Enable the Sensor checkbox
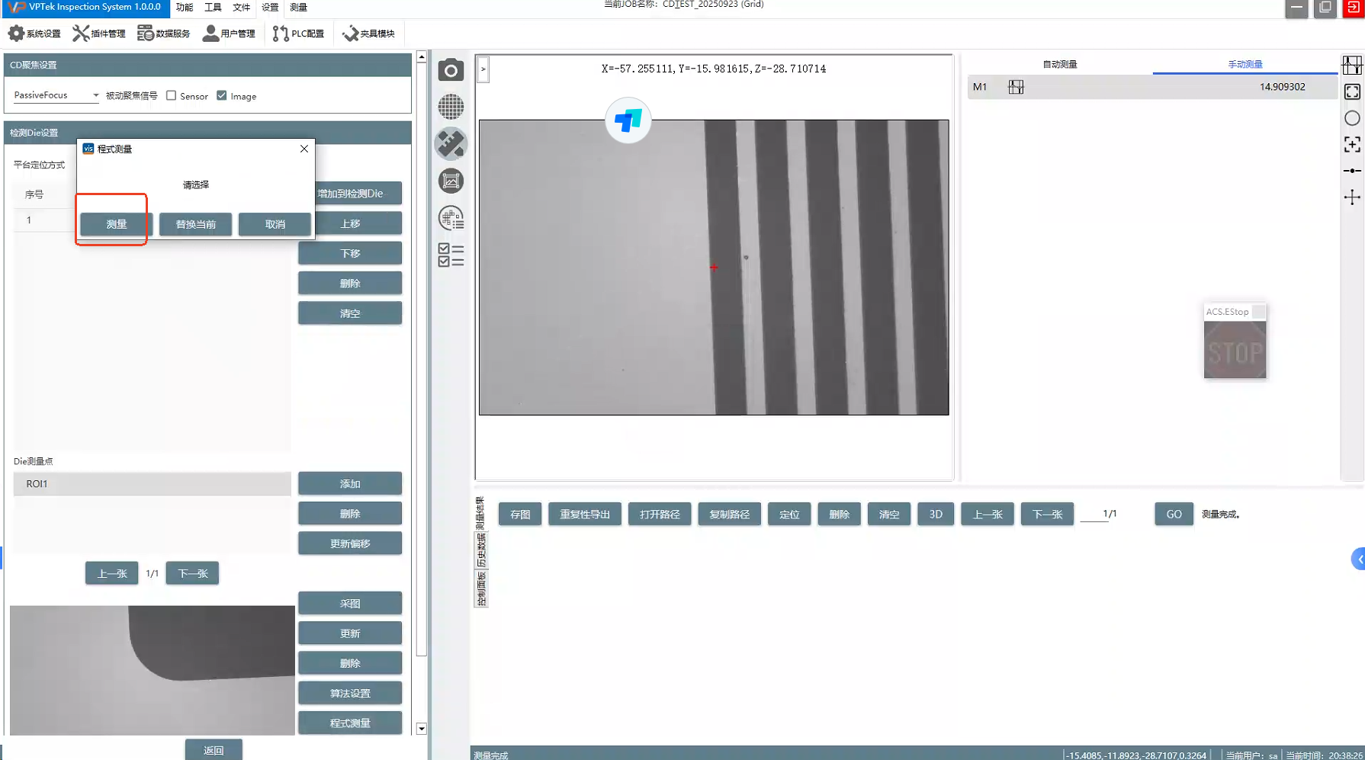The image size is (1365, 760). click(x=172, y=96)
